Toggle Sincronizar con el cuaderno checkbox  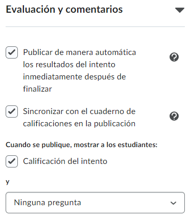point(12,111)
